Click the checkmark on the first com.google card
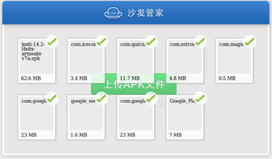 52,98
